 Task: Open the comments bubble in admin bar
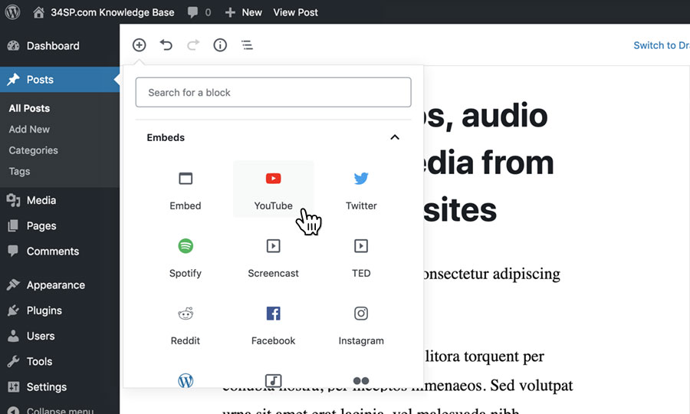(199, 12)
